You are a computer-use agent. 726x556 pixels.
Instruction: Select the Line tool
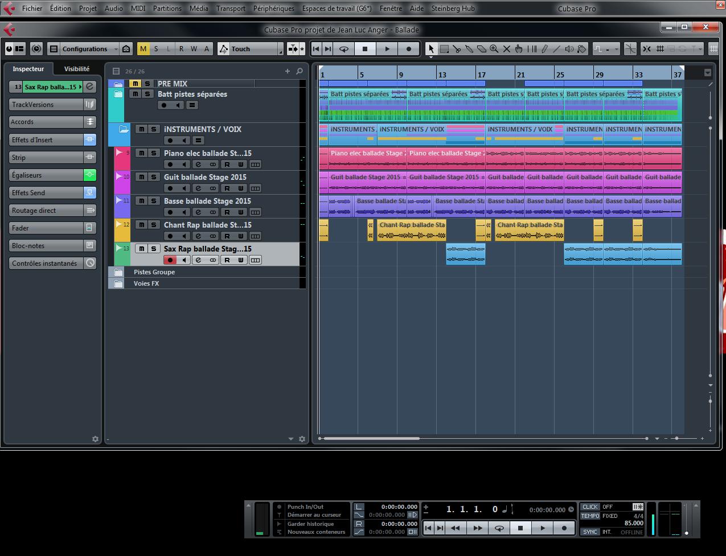(x=557, y=49)
